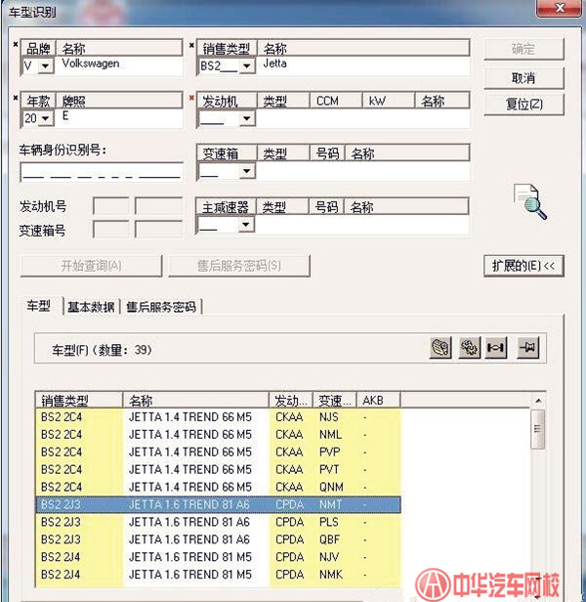Click the 售后服务密码(S) button
The height and width of the screenshot is (602, 586).
pyautogui.click(x=239, y=266)
